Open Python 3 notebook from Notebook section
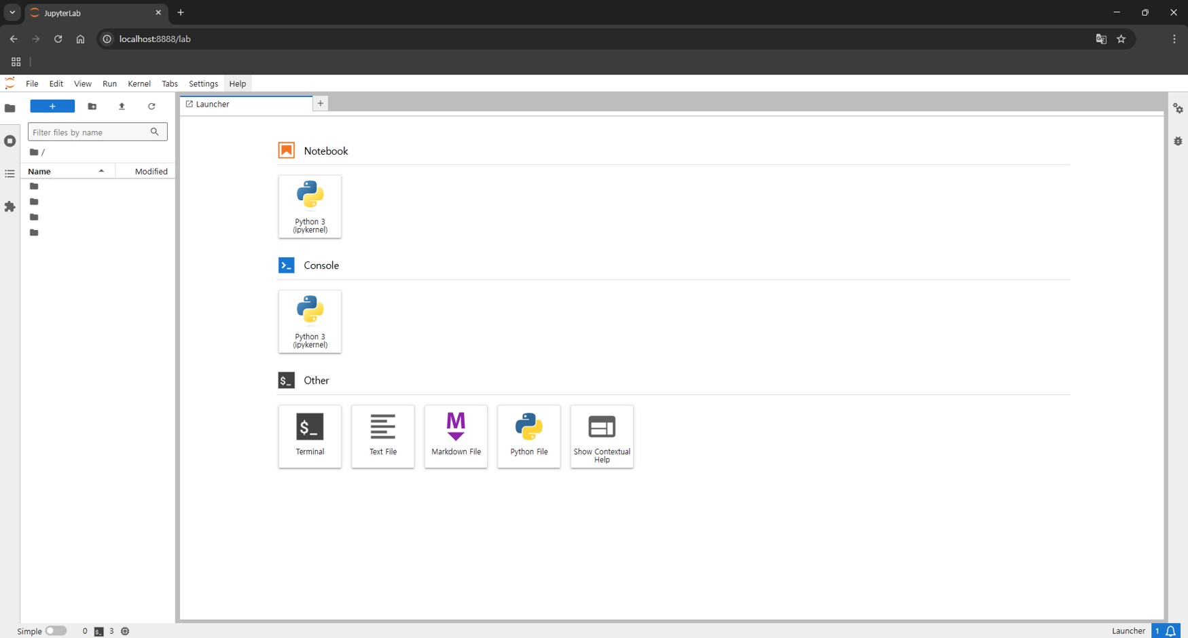The image size is (1188, 638). click(310, 206)
